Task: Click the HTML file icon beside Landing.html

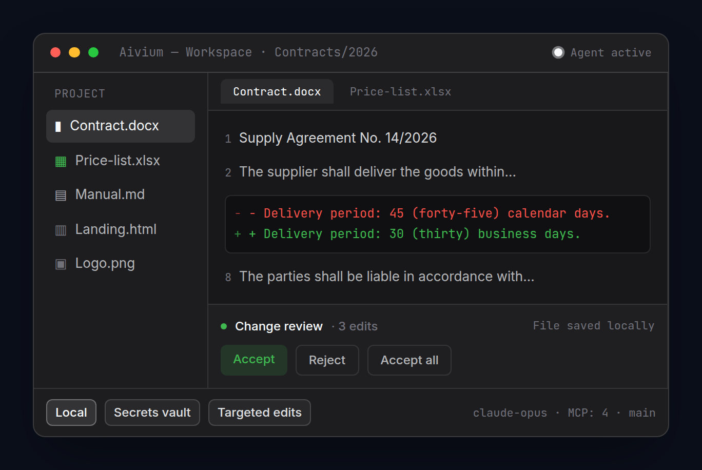Action: tap(61, 230)
